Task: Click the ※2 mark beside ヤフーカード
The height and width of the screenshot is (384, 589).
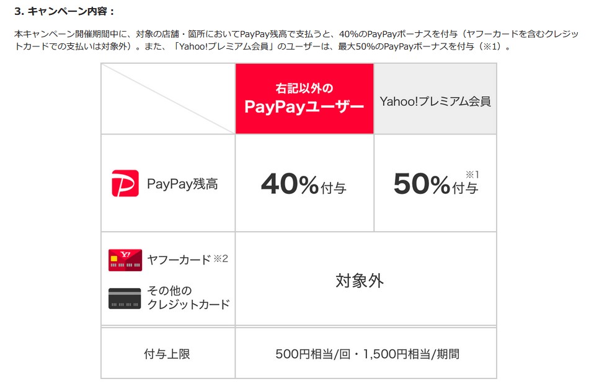Action: coord(221,258)
